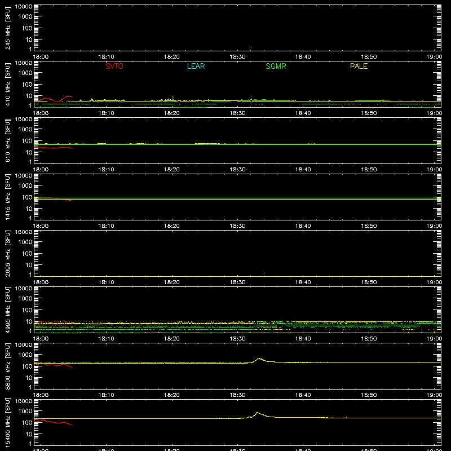
Task: Click the red SVTO legend label
Action: point(114,66)
